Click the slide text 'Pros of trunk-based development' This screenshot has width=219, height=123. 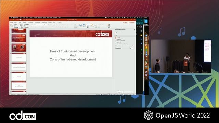click(73, 51)
